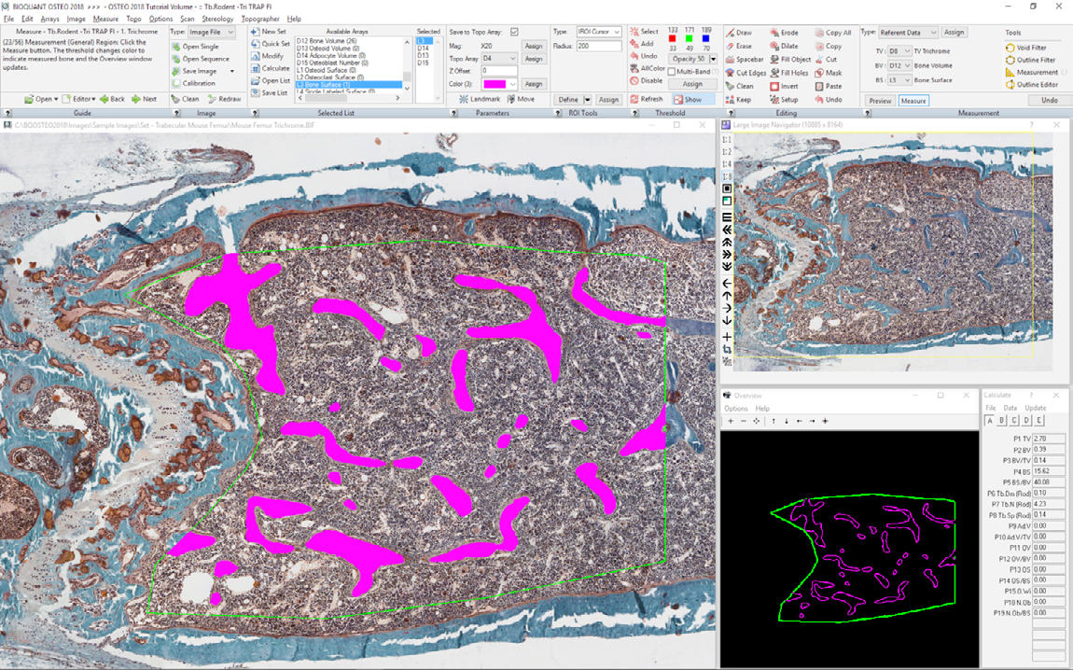Click the Keep editing tool
The image size is (1073, 670).
click(738, 99)
